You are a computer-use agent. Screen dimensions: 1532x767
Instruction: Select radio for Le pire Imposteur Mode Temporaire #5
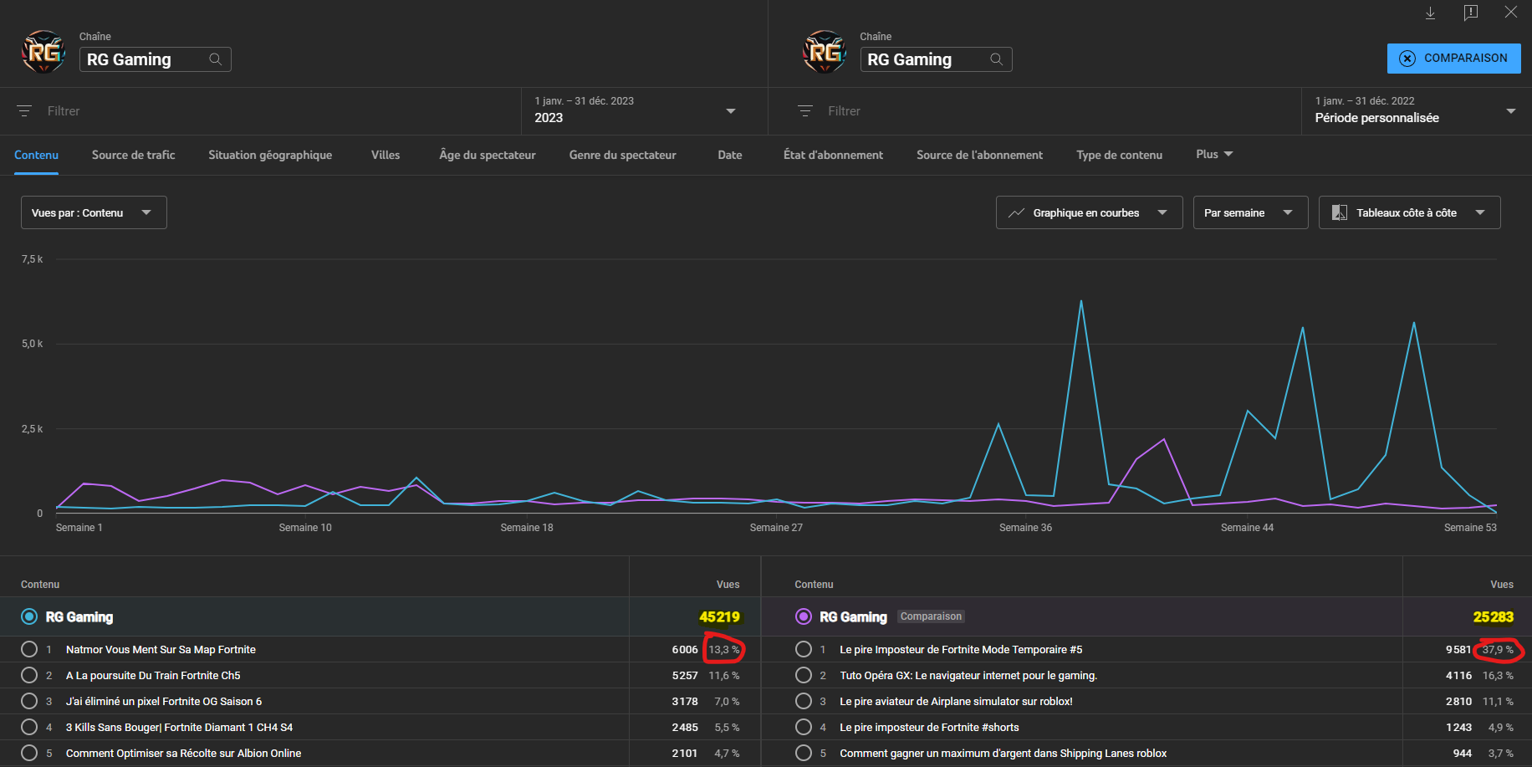point(804,650)
